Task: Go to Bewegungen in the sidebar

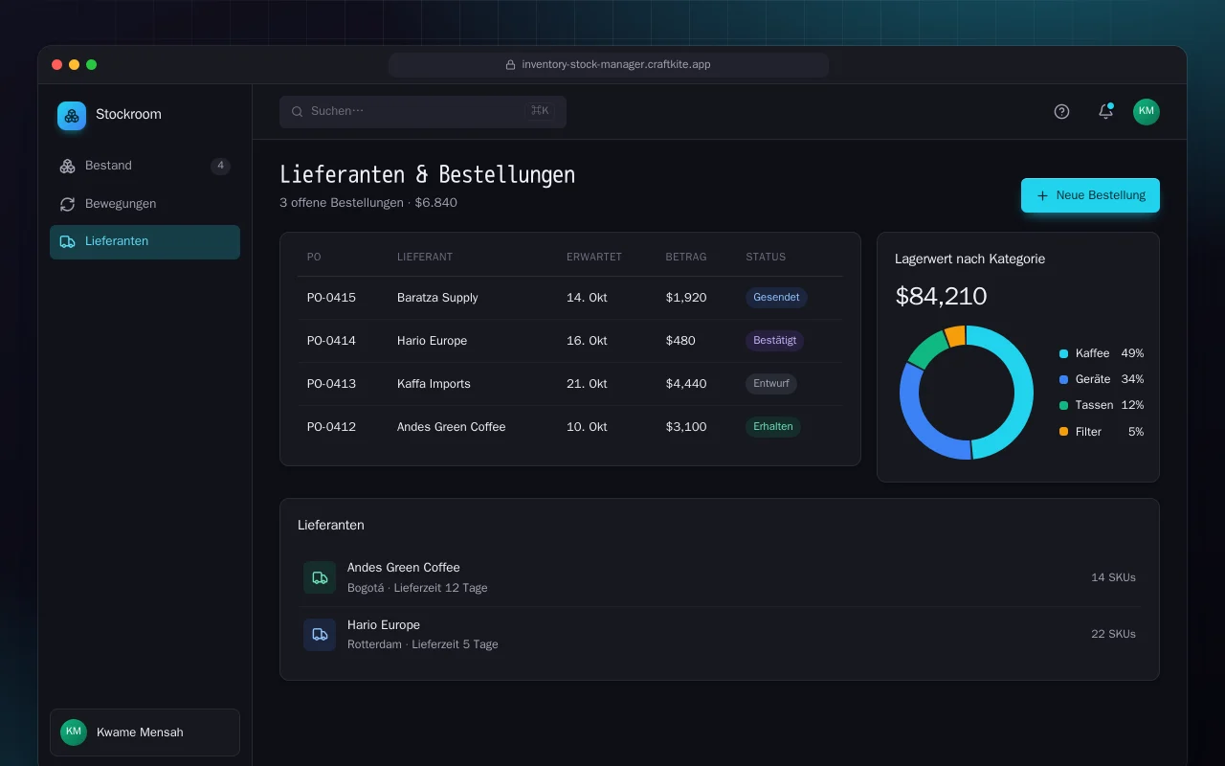Action: click(145, 204)
